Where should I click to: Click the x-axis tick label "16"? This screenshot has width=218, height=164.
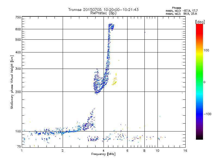coord(185,151)
